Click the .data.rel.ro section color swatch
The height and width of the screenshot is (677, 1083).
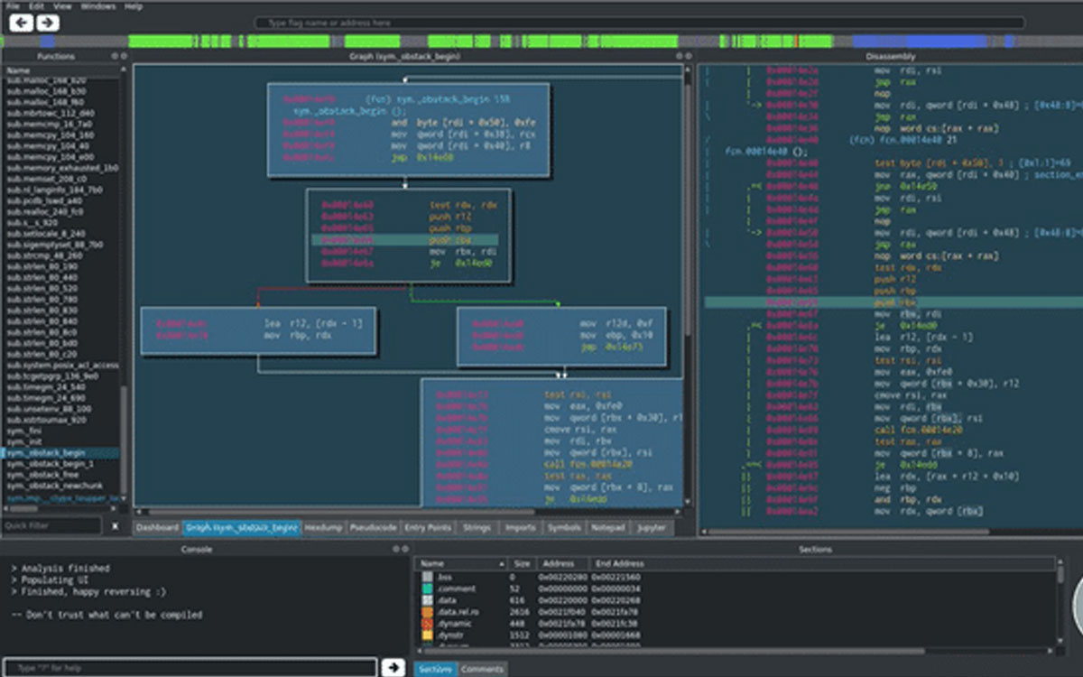428,612
